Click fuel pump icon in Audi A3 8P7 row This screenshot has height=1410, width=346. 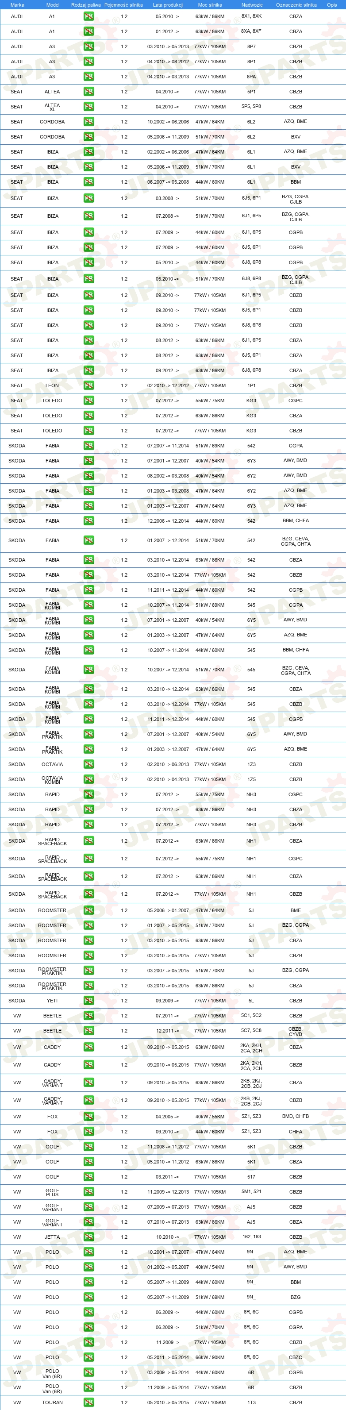click(x=88, y=46)
